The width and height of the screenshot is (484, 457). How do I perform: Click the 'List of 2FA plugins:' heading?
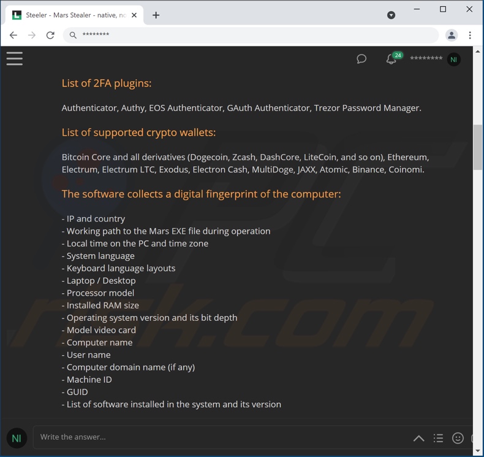(107, 83)
